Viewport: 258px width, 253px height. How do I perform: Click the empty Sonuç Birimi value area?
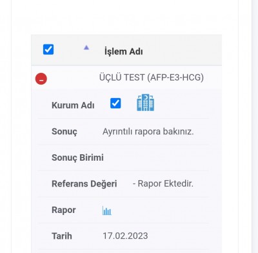point(156,157)
